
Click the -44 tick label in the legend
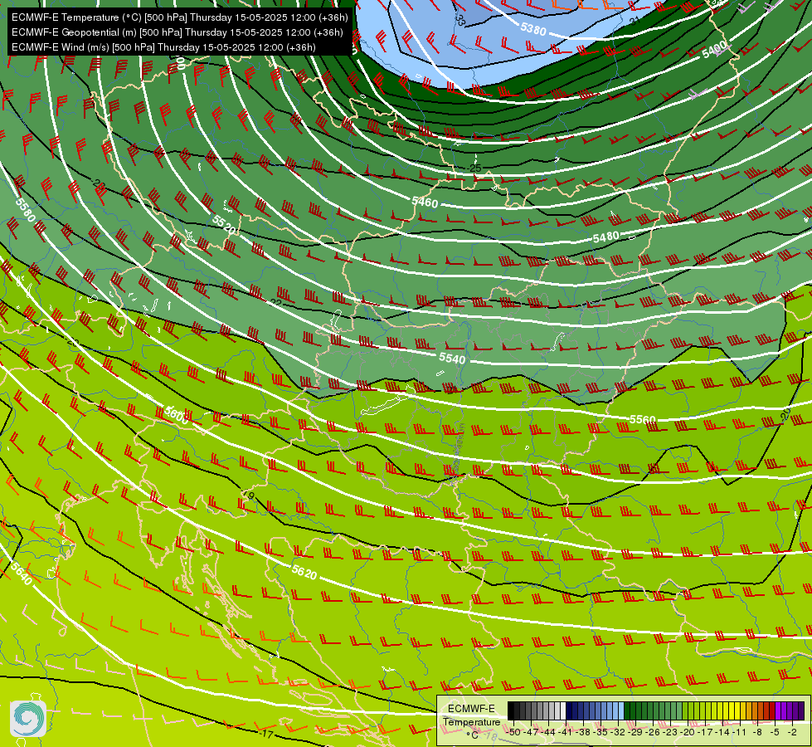[x=549, y=732]
